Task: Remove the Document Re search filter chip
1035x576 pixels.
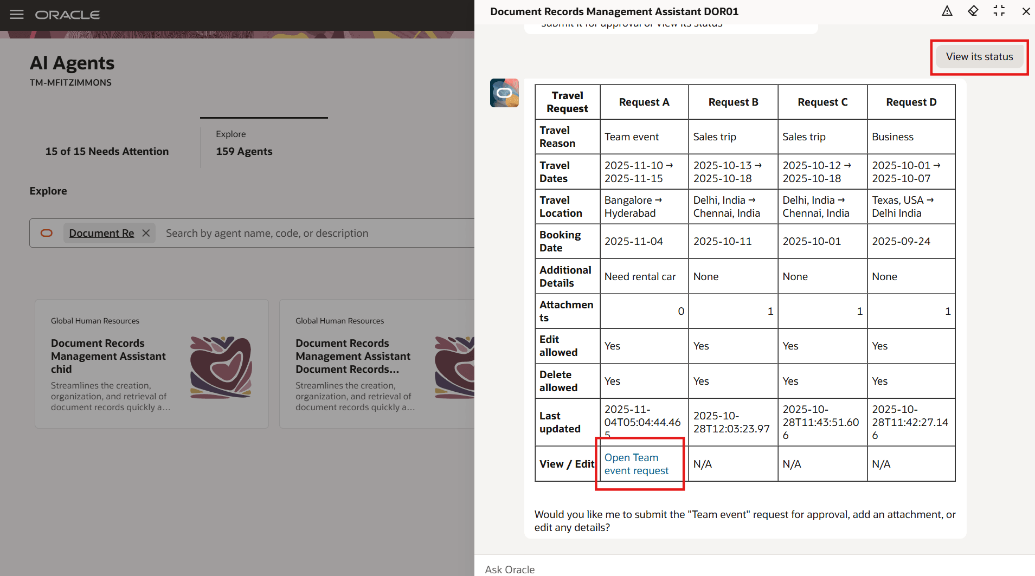Action: (x=145, y=232)
